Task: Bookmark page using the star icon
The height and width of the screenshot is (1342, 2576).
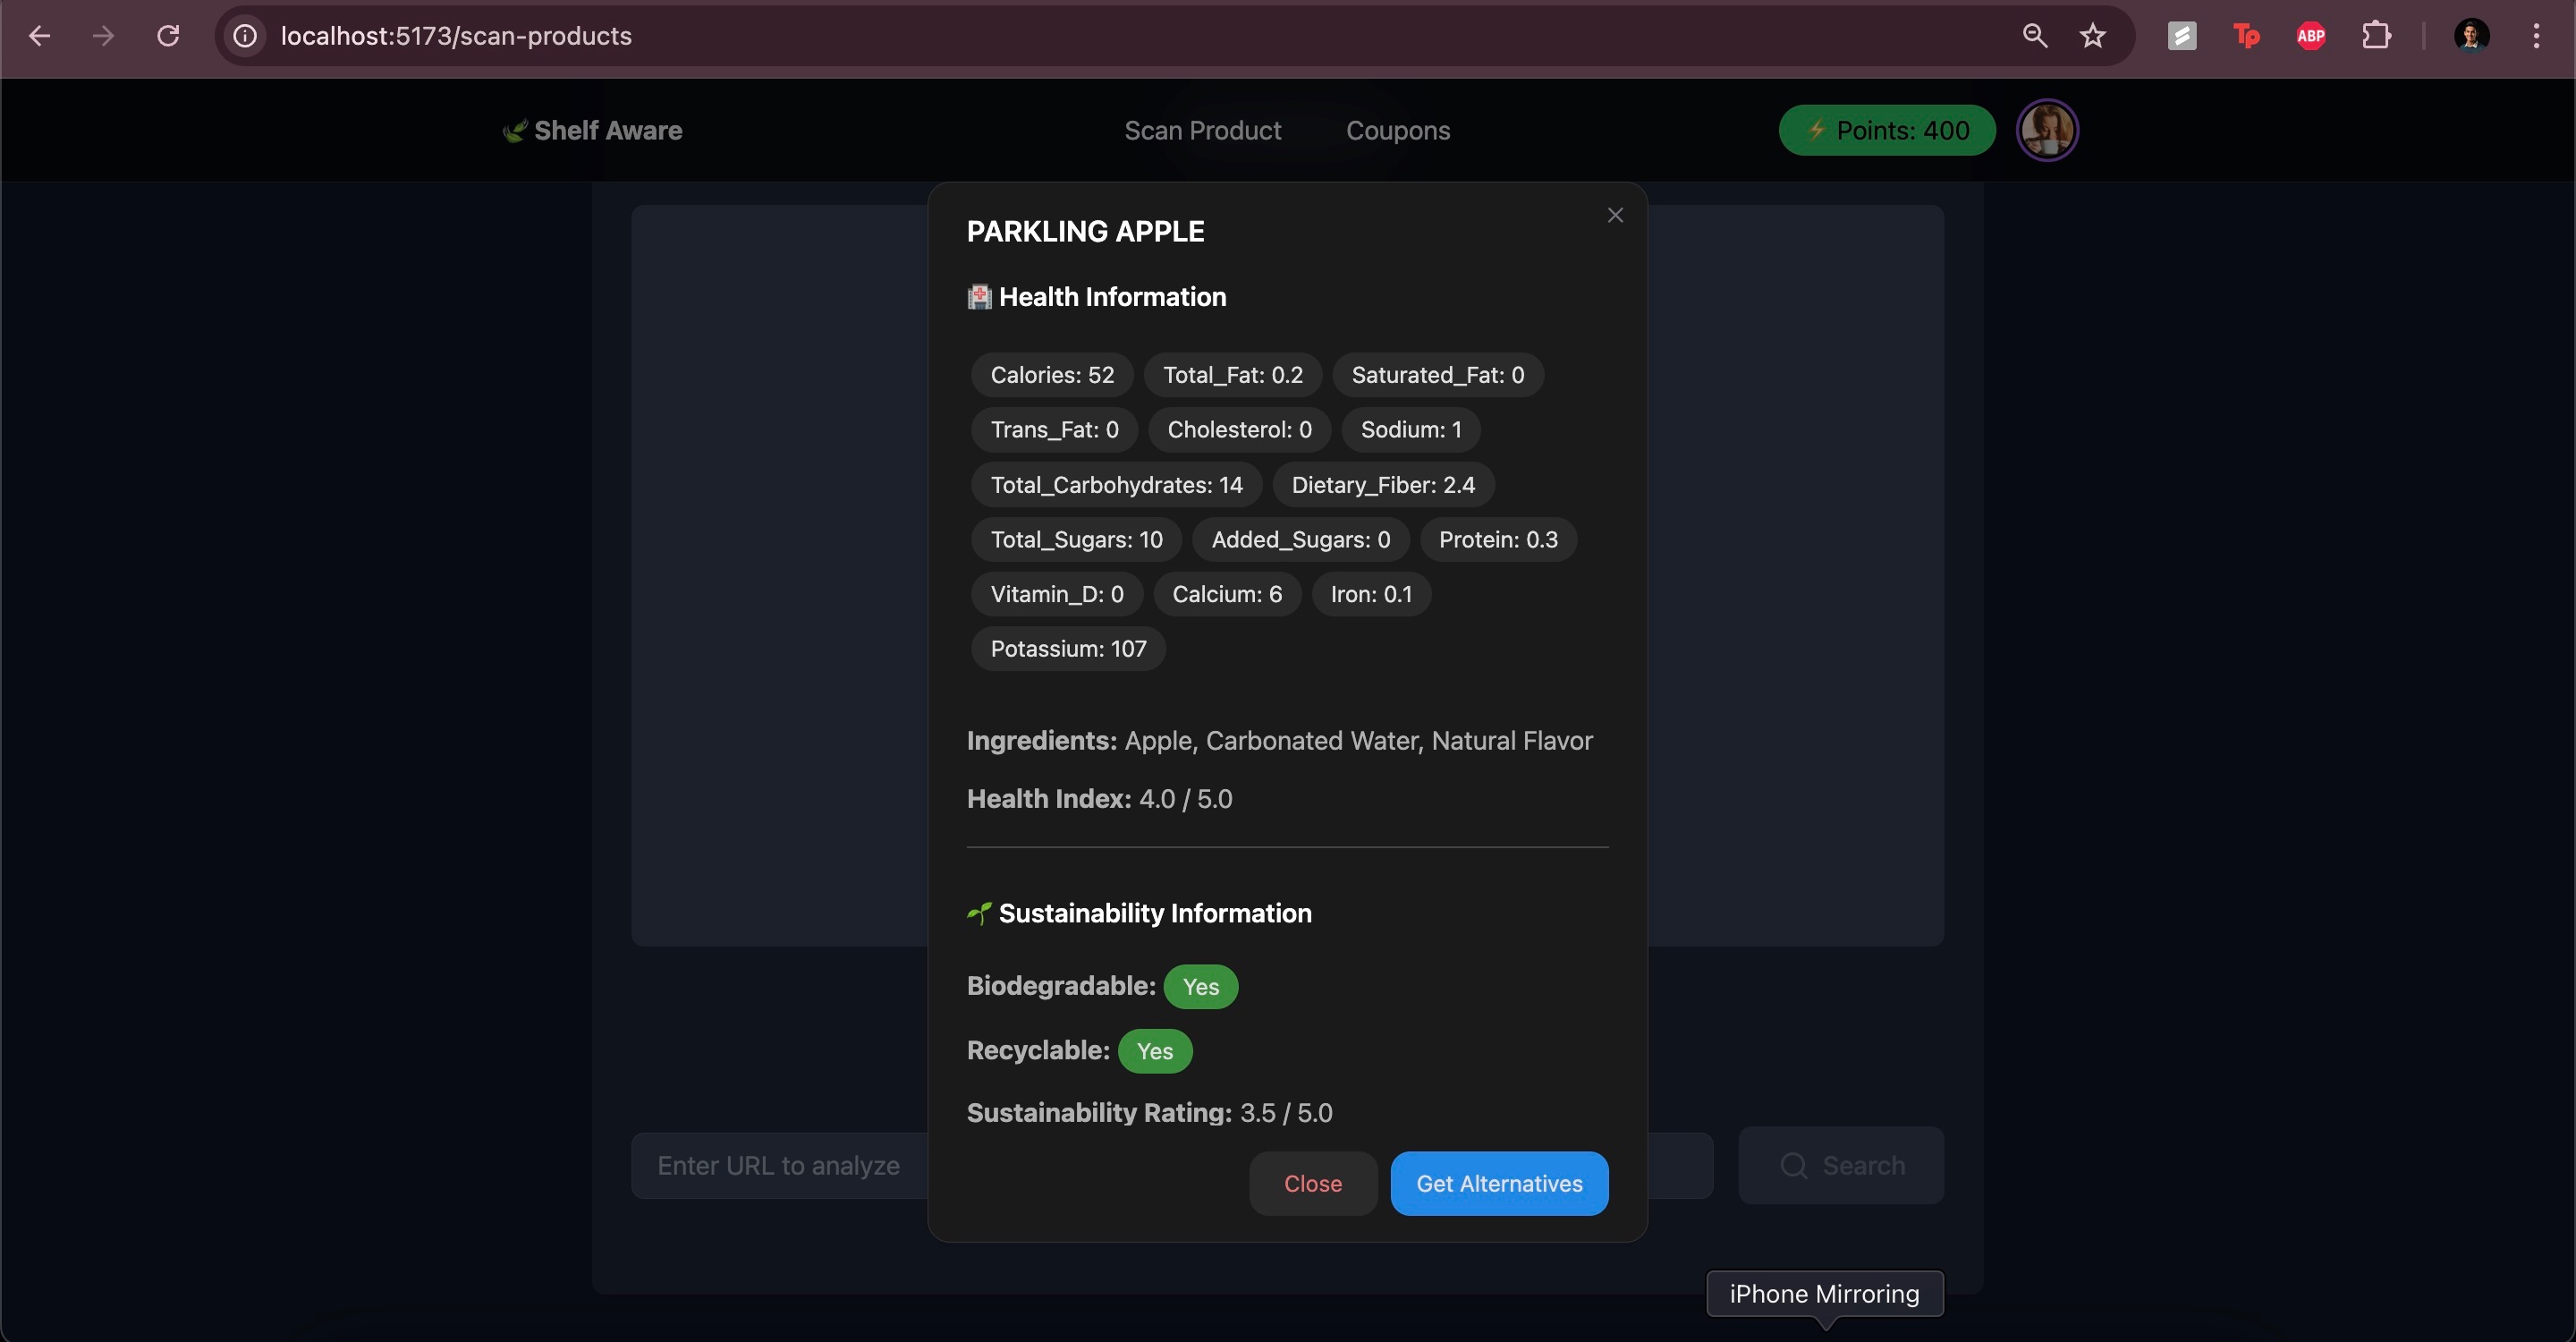Action: [2093, 36]
